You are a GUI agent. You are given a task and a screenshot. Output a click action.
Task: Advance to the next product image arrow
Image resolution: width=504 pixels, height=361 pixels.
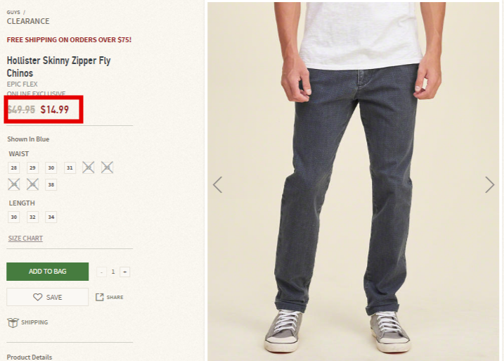click(489, 184)
